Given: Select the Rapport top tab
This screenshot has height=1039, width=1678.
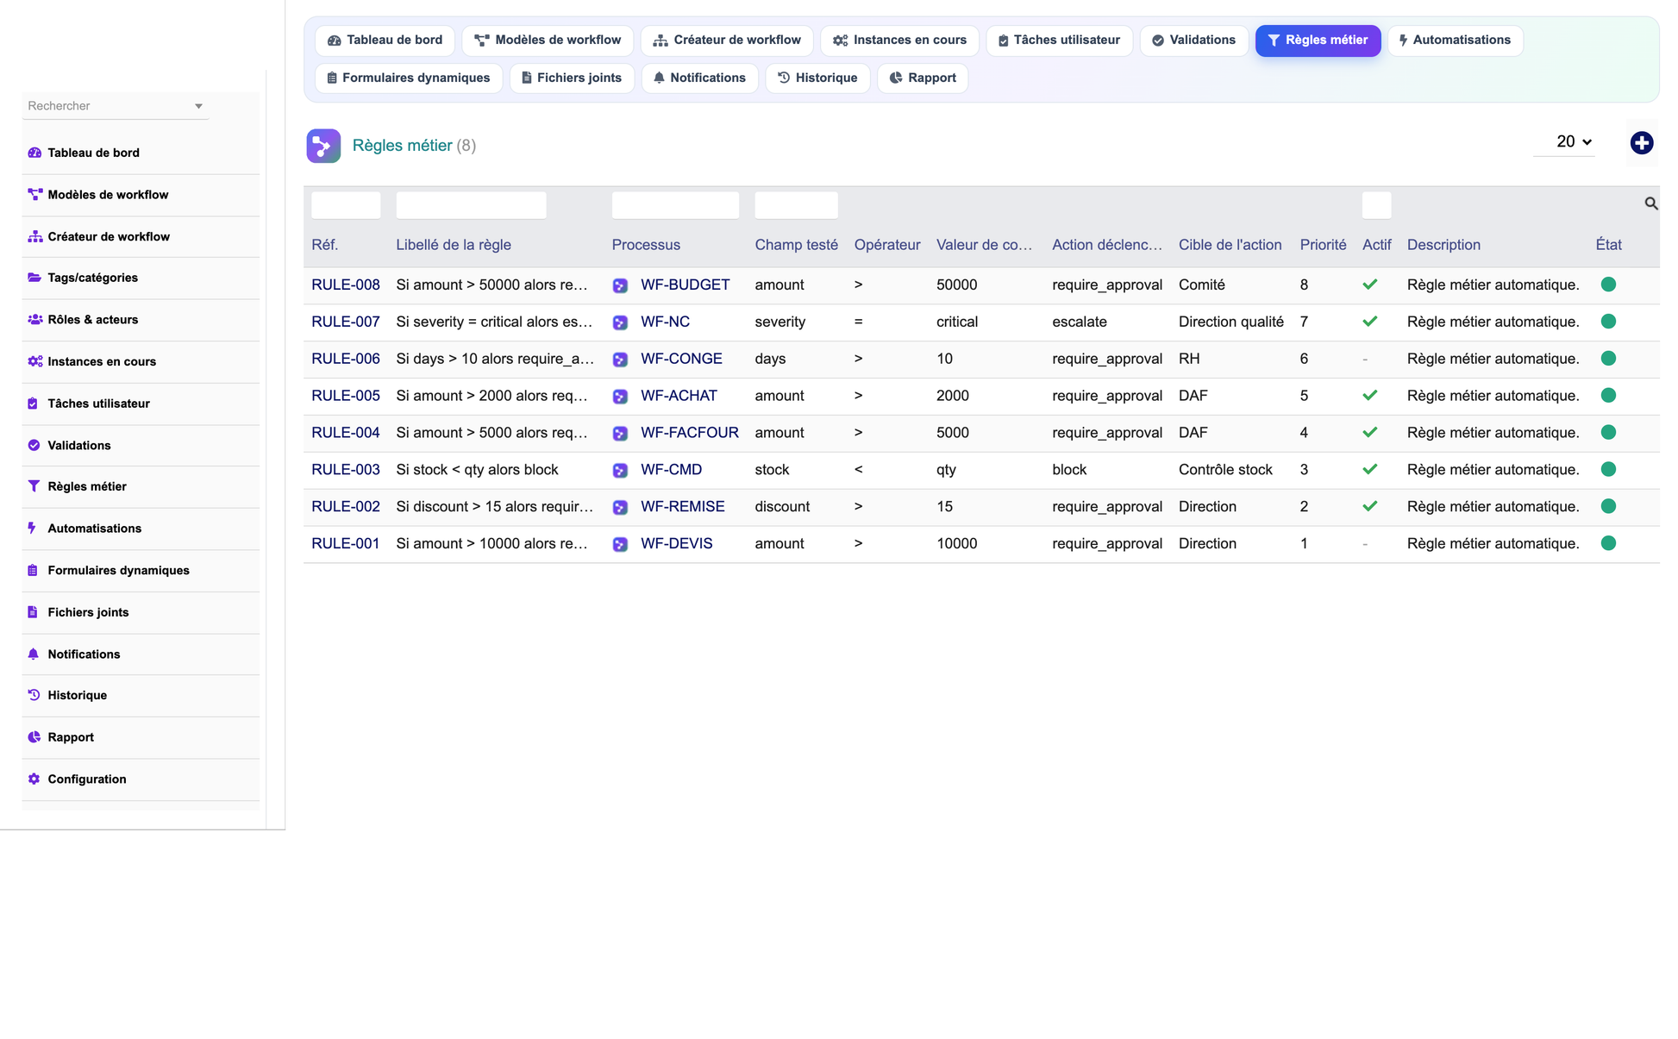Looking at the screenshot, I should pyautogui.click(x=923, y=78).
